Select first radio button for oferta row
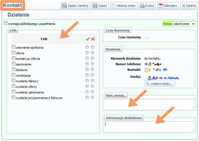This screenshot has width=199, height=141. point(87,53)
